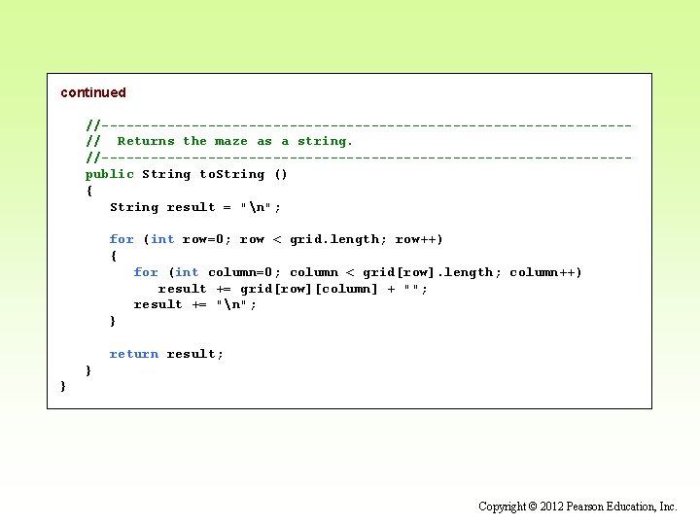
Task: Click the inner for loop with 'column < grid[row].length'
Action: coord(358,272)
